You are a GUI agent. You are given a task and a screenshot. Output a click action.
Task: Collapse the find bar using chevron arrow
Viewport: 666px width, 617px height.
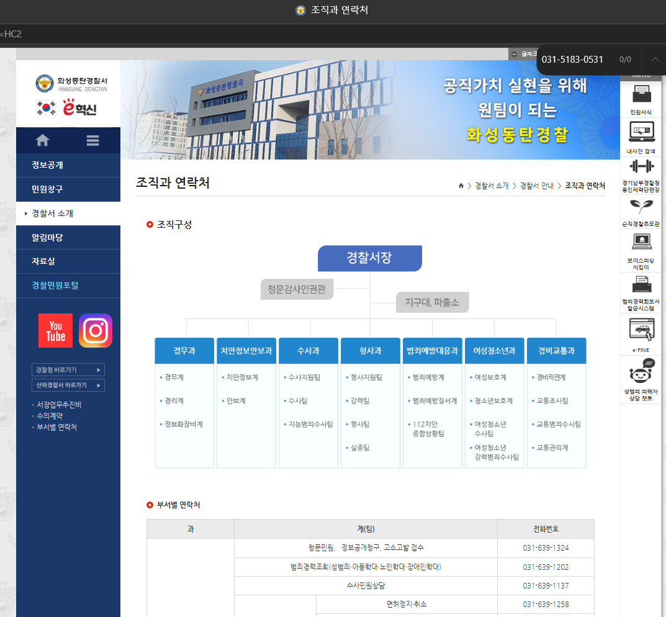(655, 60)
